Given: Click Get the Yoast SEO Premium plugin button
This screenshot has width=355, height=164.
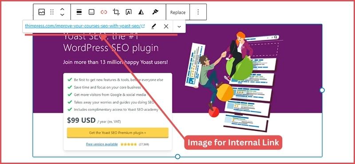Looking at the screenshot, I should [x=118, y=133].
